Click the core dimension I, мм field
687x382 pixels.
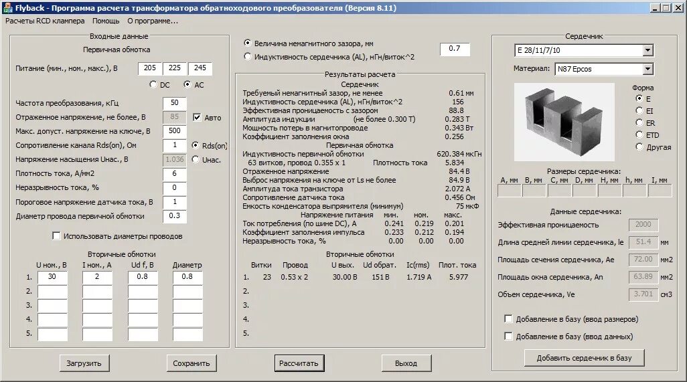[x=660, y=191]
